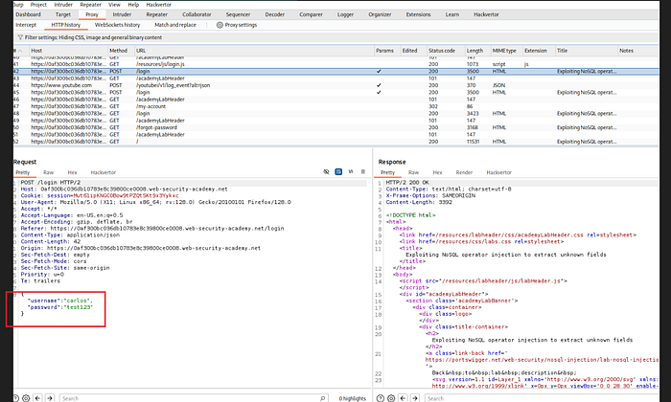Switch to the Target tab

[63, 14]
